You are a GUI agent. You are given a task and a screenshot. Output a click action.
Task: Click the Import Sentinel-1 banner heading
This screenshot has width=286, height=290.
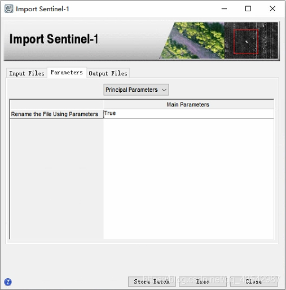pos(54,39)
